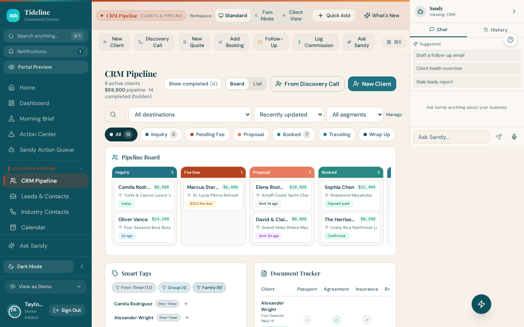Click the microphone icon in Sandy chat
524x327 pixels.
click(514, 137)
